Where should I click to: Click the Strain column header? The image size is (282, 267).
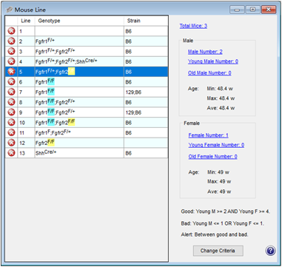coord(146,21)
